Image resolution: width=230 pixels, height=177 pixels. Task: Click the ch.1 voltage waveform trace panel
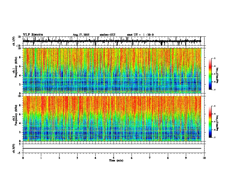pyautogui.click(x=113, y=41)
